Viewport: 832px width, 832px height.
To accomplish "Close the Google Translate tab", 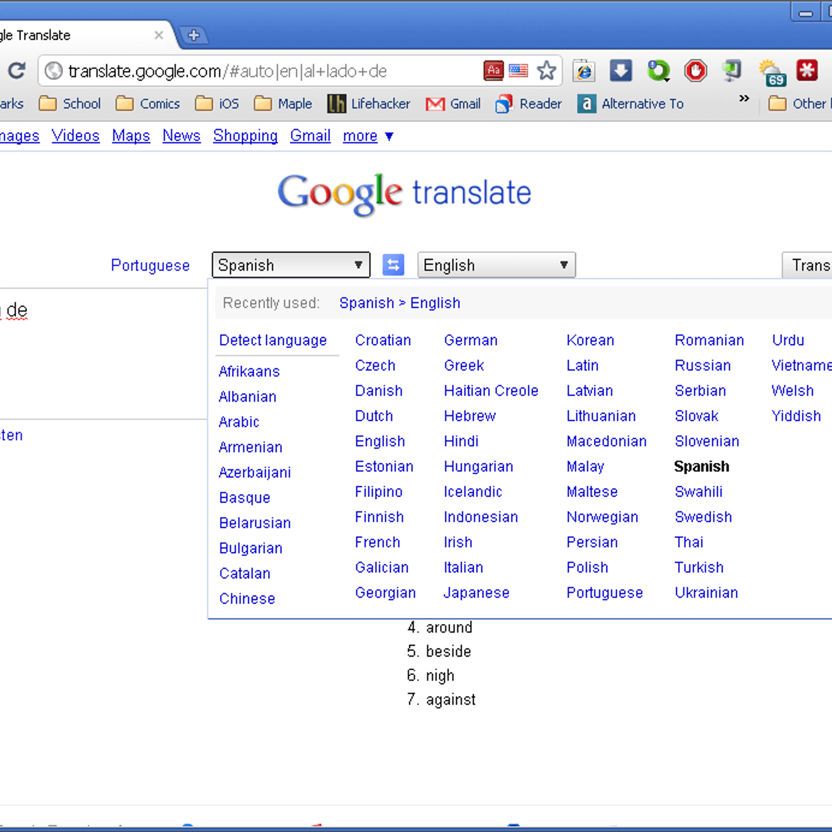I will (159, 35).
